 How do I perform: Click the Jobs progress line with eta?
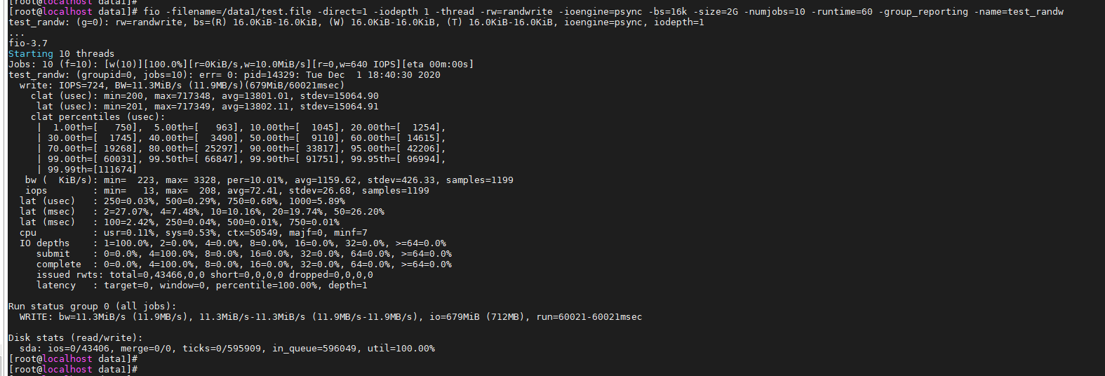tap(241, 65)
